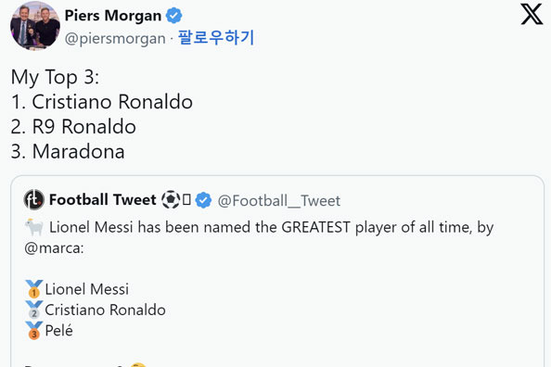Click the Football Tweet ft. logo avatar

[x=34, y=200]
